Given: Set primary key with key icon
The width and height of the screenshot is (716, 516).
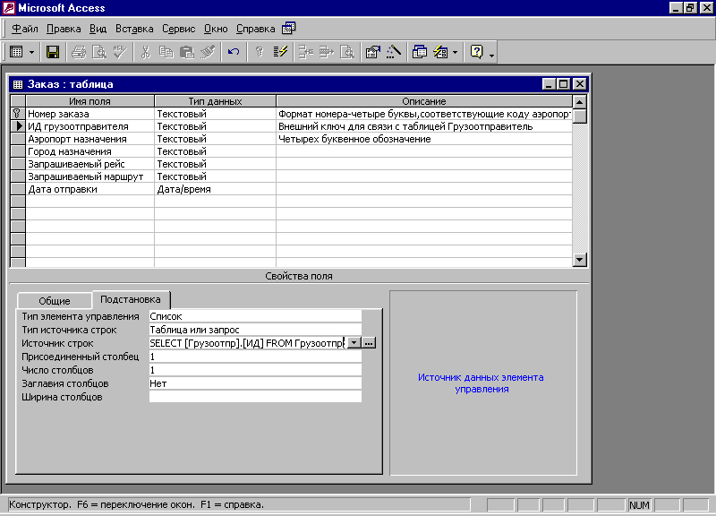Looking at the screenshot, I should (x=260, y=52).
